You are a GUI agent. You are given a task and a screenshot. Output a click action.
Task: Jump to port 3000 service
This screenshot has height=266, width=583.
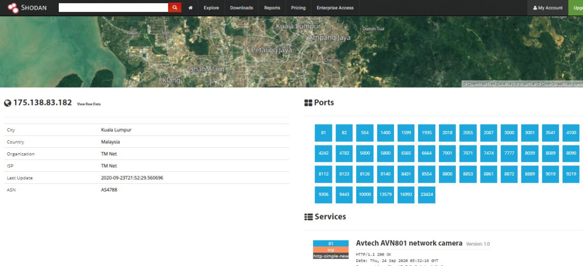pyautogui.click(x=509, y=133)
